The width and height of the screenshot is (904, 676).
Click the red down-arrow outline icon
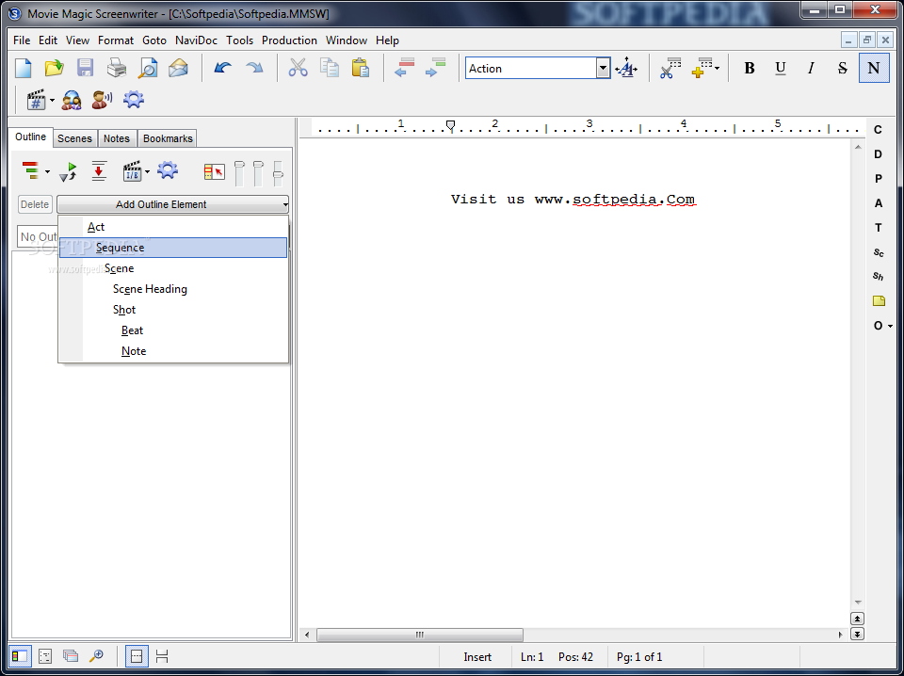99,171
